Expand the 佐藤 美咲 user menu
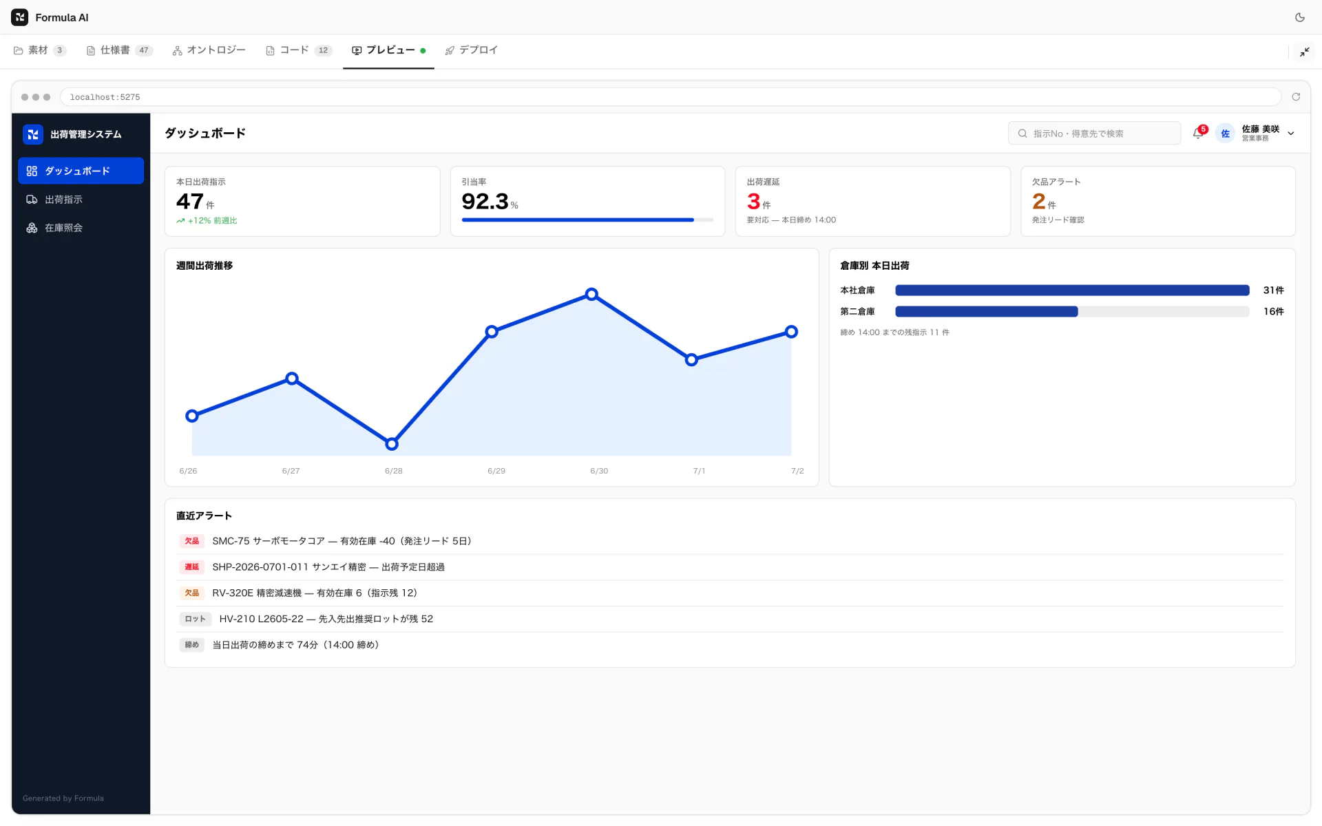 pyautogui.click(x=1290, y=134)
